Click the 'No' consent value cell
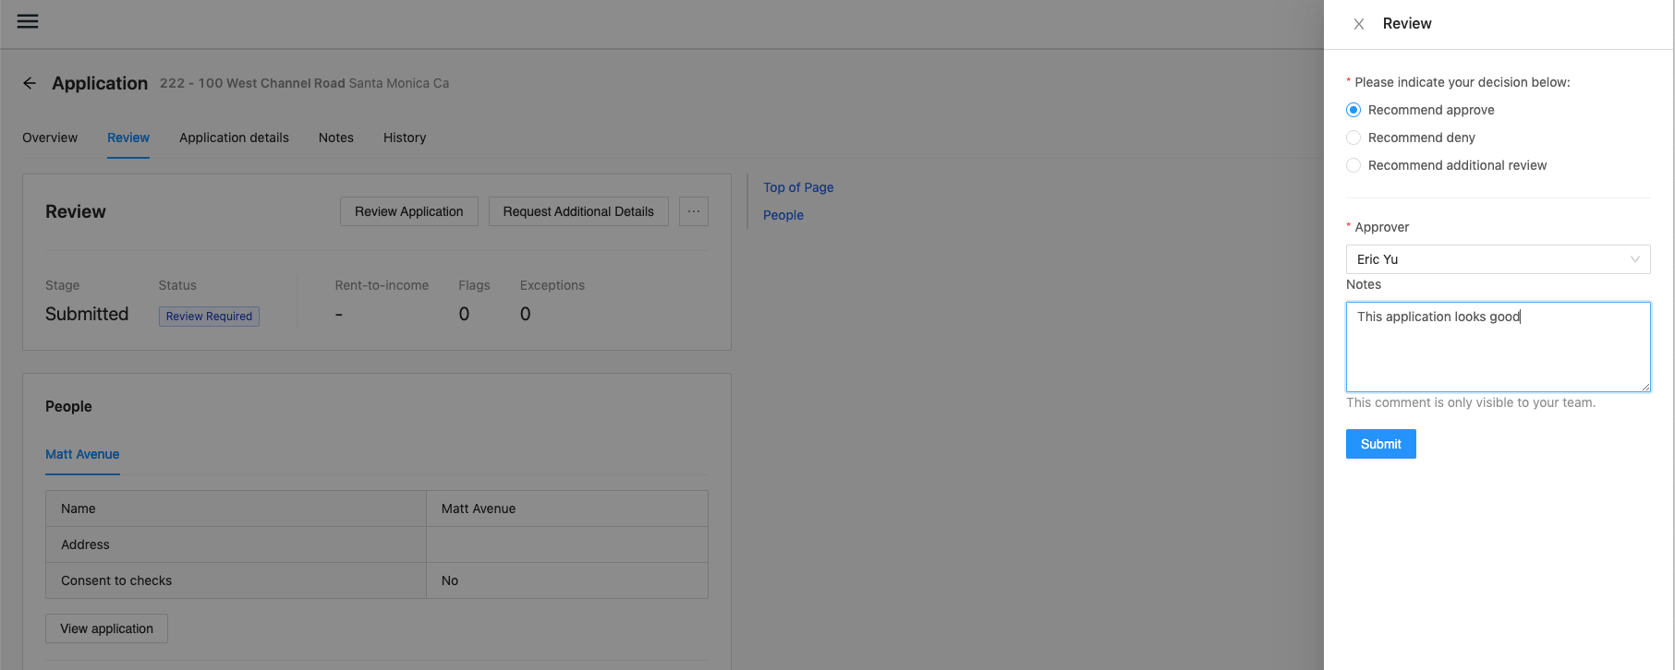 tap(567, 580)
